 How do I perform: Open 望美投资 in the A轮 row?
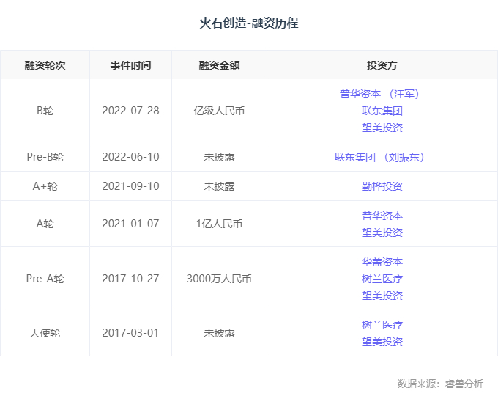(382, 233)
